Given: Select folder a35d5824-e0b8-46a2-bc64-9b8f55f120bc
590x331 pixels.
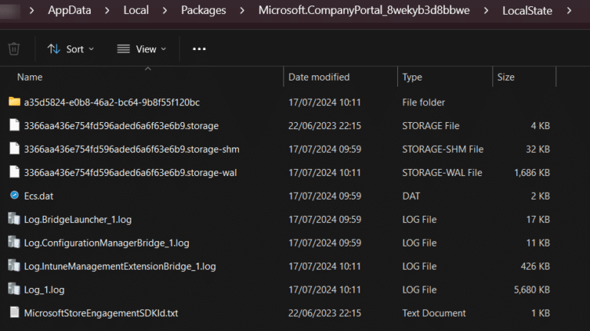Looking at the screenshot, I should pyautogui.click(x=111, y=102).
